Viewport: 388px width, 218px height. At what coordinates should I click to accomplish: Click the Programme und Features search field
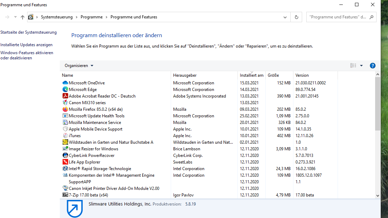point(337,17)
